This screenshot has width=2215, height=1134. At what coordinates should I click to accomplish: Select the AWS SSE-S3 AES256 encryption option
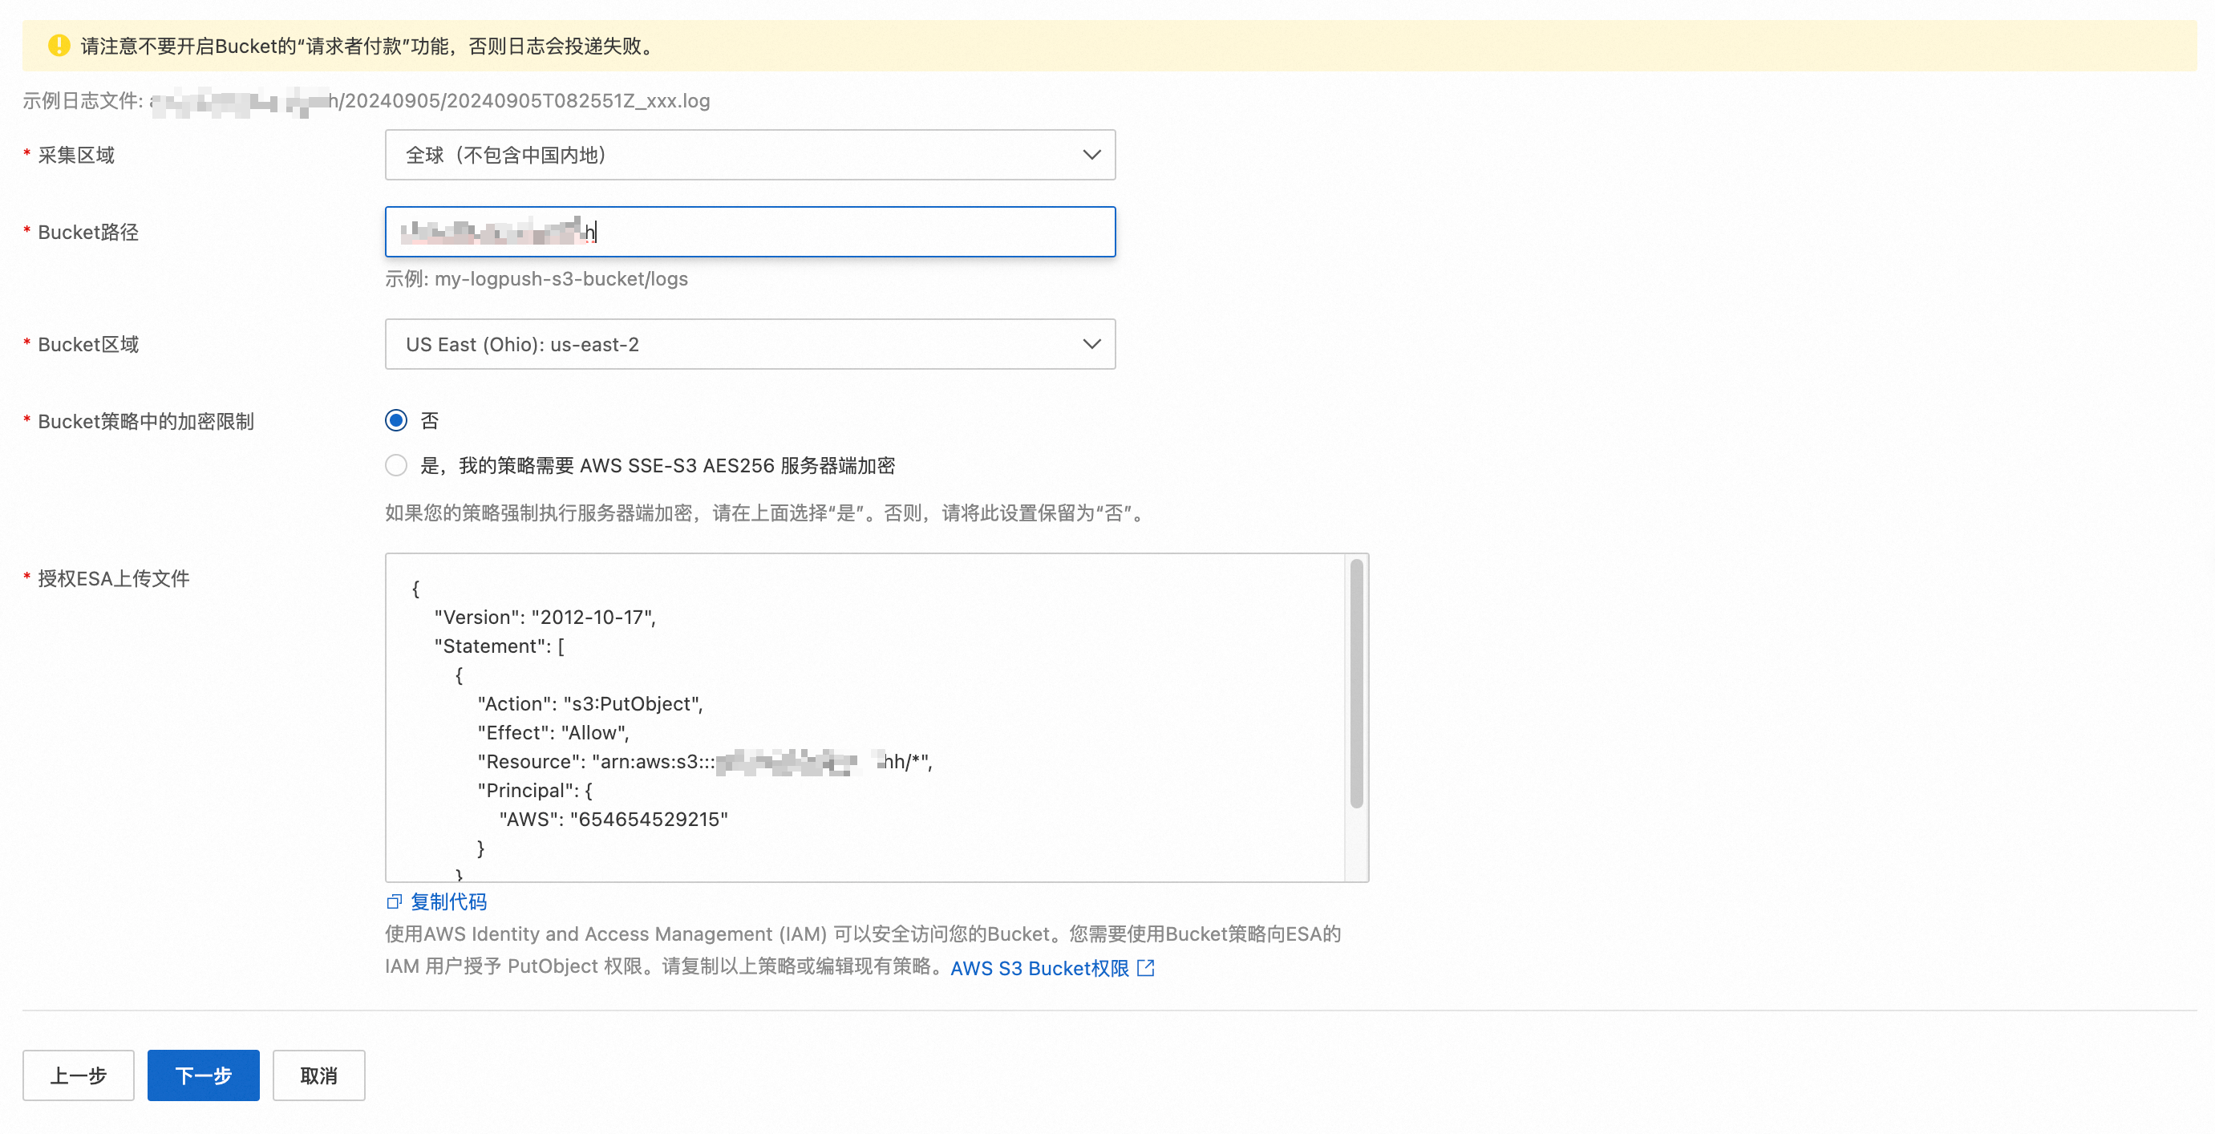(x=395, y=465)
